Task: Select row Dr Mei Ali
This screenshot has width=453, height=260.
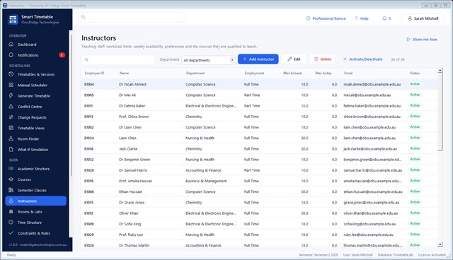Action: tap(259, 95)
